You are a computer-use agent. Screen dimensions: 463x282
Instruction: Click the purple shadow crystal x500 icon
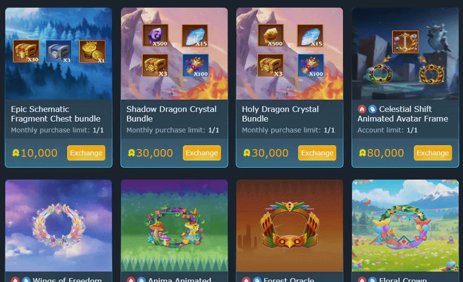click(x=155, y=35)
